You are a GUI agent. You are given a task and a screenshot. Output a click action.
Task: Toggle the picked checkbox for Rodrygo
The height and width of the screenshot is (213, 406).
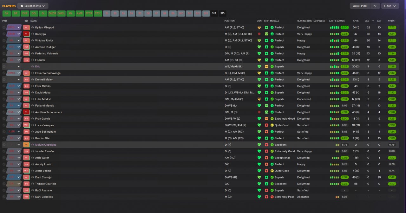click(4, 34)
